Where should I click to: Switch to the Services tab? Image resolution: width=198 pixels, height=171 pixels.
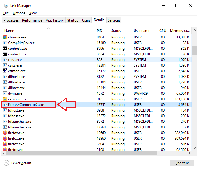point(114,20)
